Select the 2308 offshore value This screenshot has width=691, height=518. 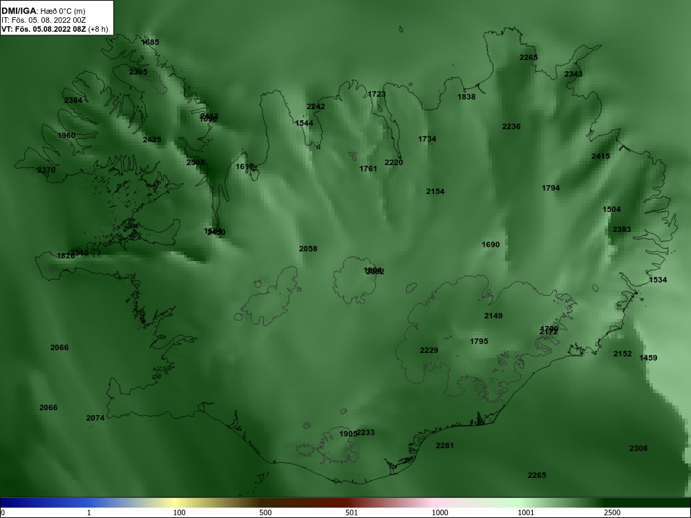638,448
